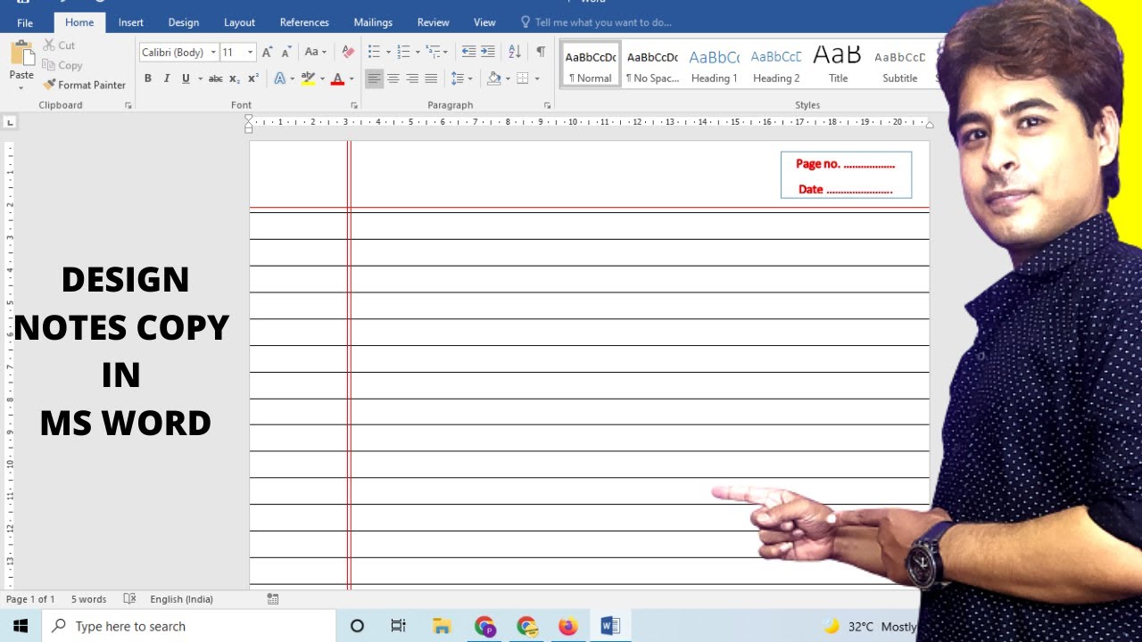Click the Tell me what you want search box
The image size is (1142, 642).
pyautogui.click(x=596, y=22)
